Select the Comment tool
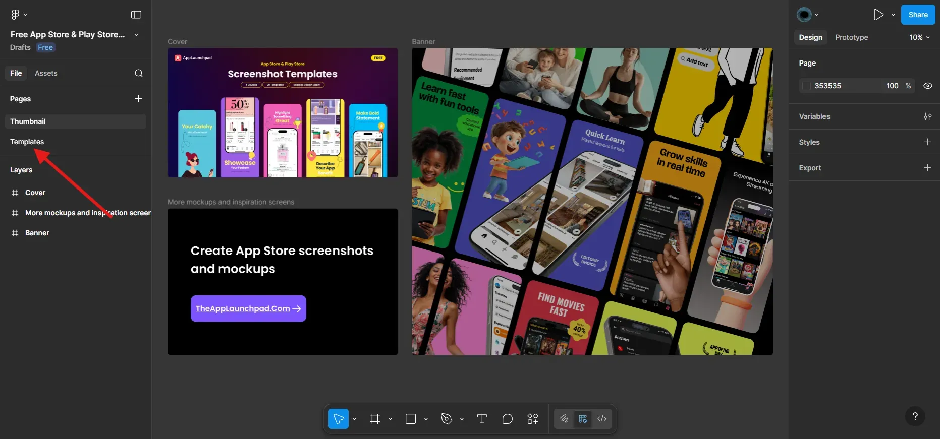Viewport: 940px width, 439px height. pyautogui.click(x=508, y=419)
